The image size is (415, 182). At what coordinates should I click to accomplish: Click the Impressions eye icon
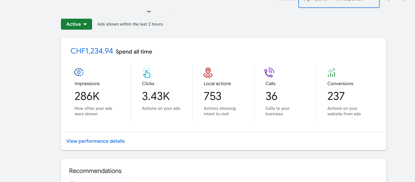79,72
